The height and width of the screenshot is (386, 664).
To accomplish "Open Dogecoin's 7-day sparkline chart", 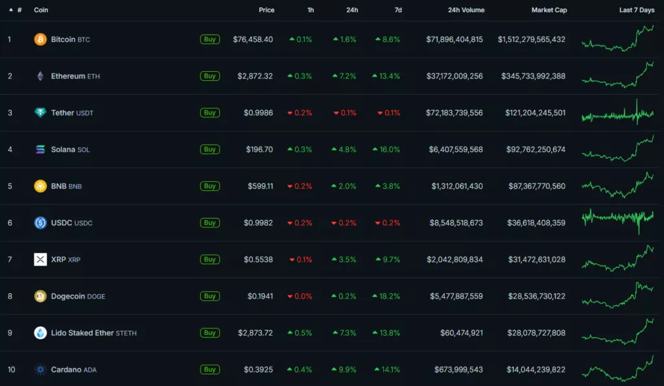I will point(618,295).
